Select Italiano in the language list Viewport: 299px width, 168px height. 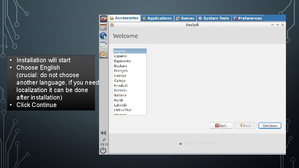(130, 95)
